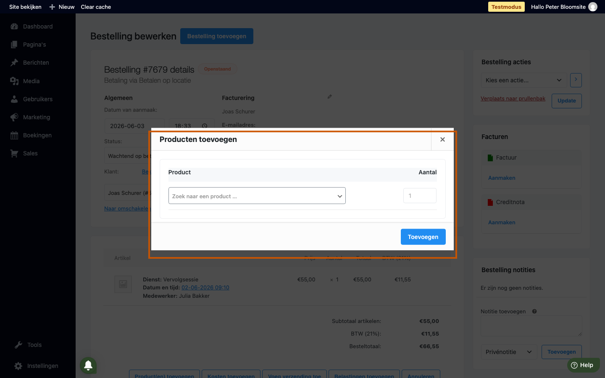Click the plus icon next to Nieuw
Screen dimensions: 605x378
coord(52,7)
